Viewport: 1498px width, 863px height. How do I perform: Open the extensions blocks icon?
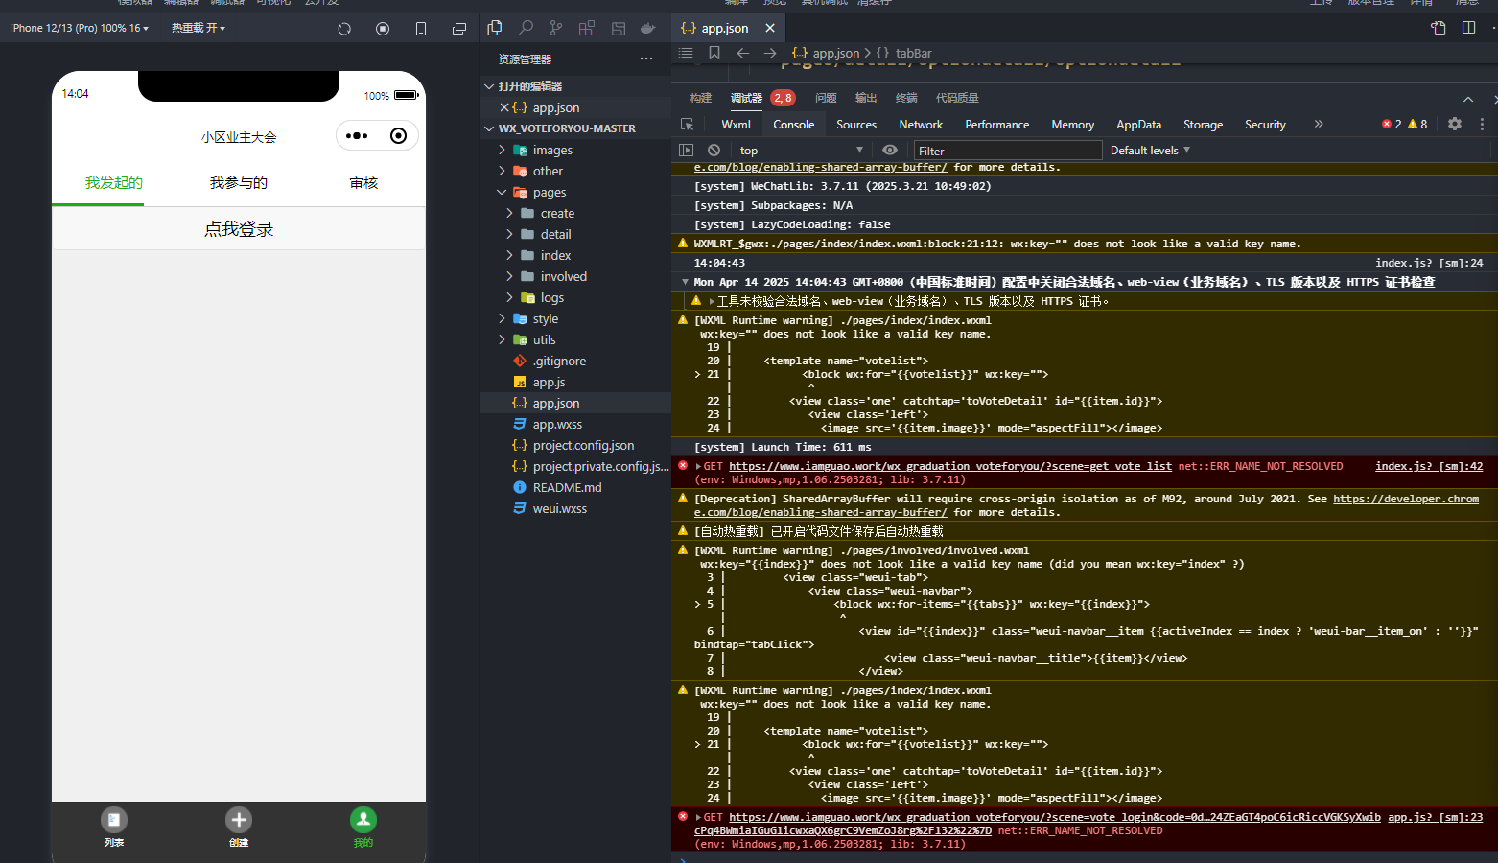click(x=587, y=28)
